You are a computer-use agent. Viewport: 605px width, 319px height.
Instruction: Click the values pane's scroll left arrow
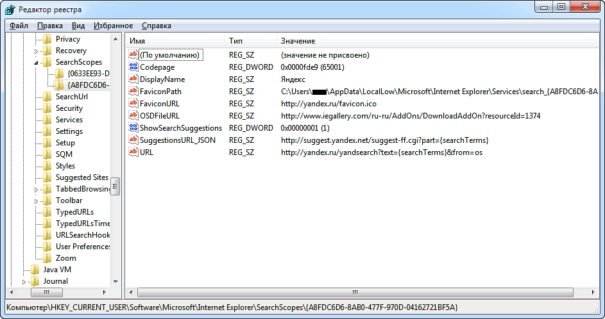[x=131, y=292]
